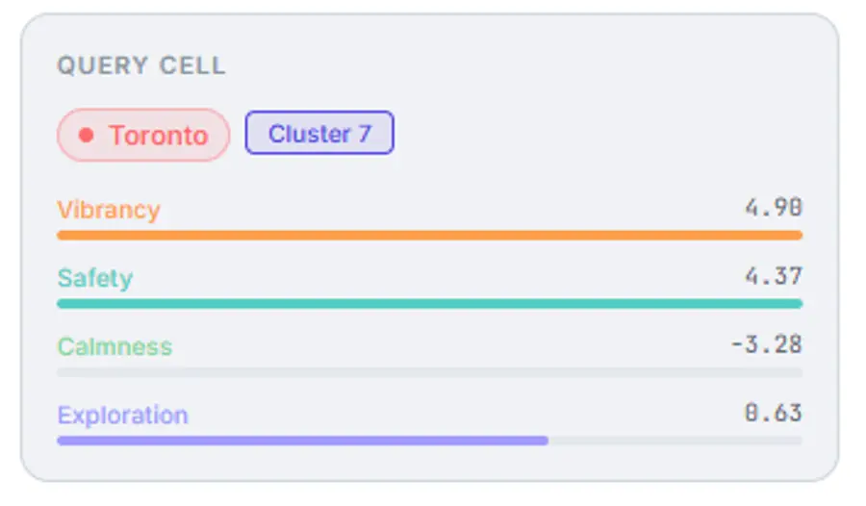The height and width of the screenshot is (506, 866).
Task: Click the Calmness label
Action: 115,346
